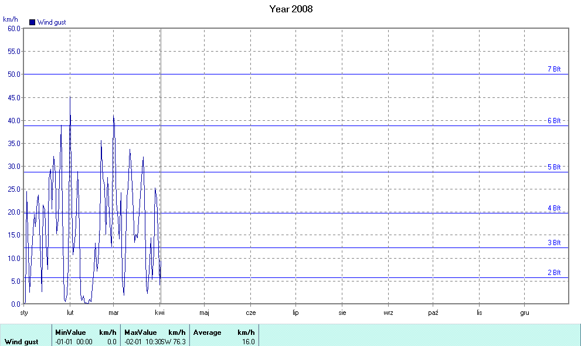Click the 'cze' month label
Viewport: 581px width, 346px height.
[x=251, y=313]
